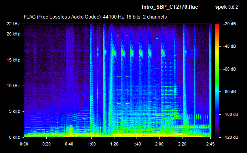Click the 5 kHz frequency axis label

tap(14, 111)
